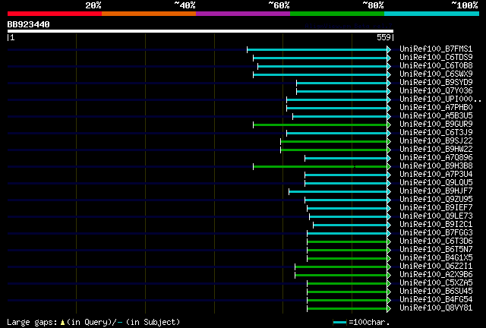The image size is (486, 328).
Task: Click the arrowhead ending the UniRef100_Q6Z2I1 bar
Action: click(389, 267)
